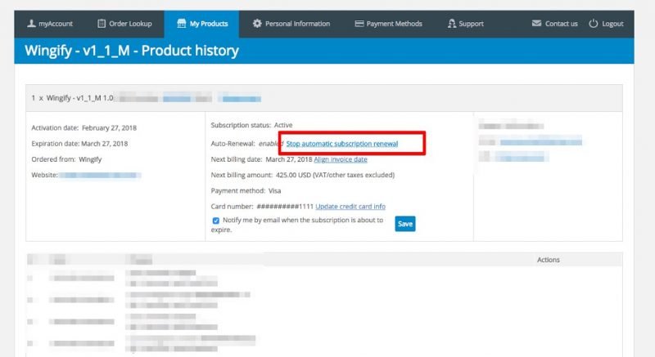Image resolution: width=655 pixels, height=357 pixels.
Task: Click the myAccount person icon
Action: pyautogui.click(x=31, y=24)
